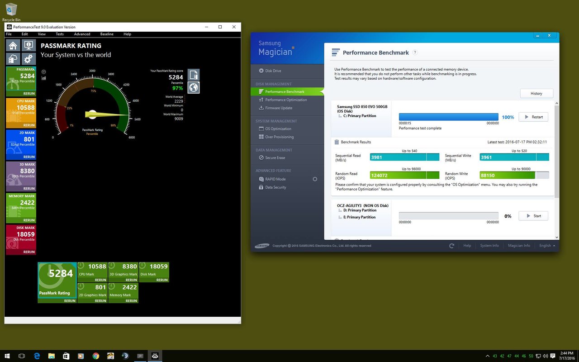Click the refresh icon in Magician footer
The width and height of the screenshot is (579, 362).
pos(451,246)
